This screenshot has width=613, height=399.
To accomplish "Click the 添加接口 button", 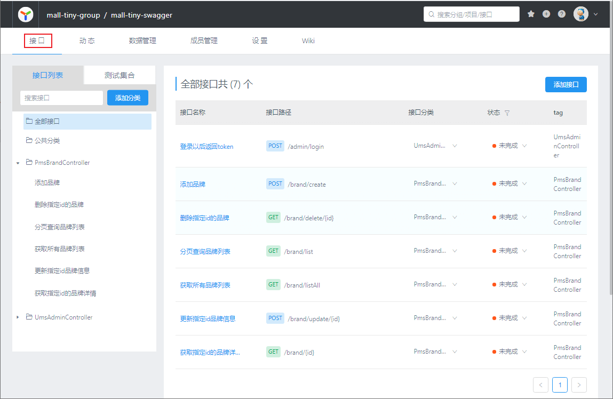I will click(x=566, y=85).
